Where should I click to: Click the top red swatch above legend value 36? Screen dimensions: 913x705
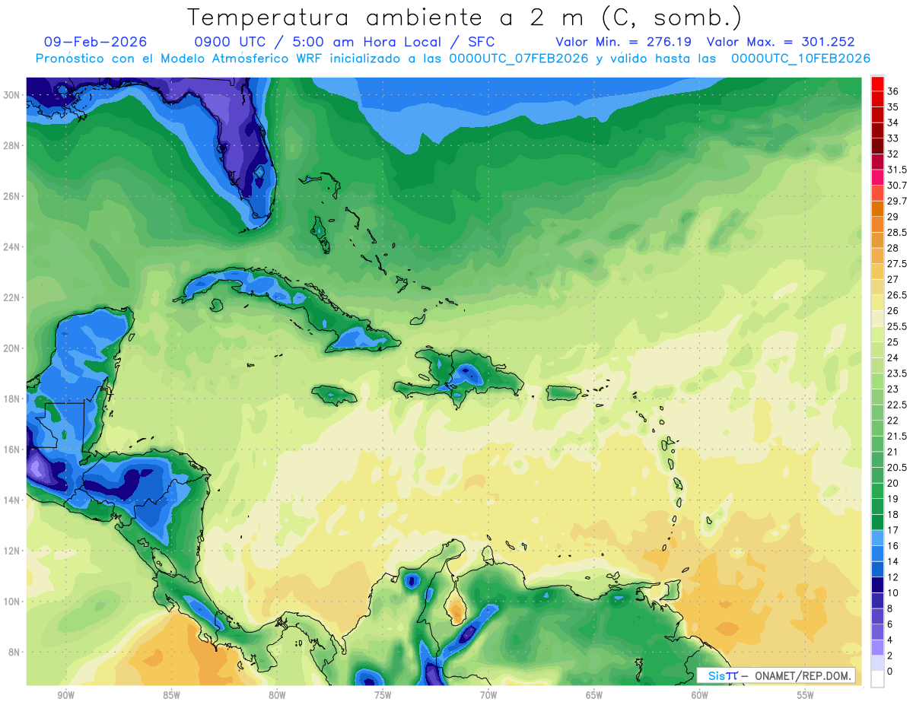(x=877, y=84)
